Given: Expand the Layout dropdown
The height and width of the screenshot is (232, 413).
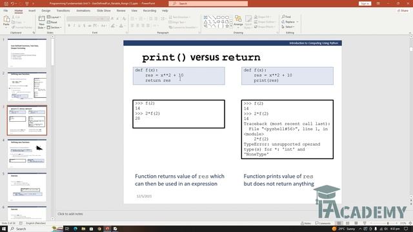Looking at the screenshot, I should [x=54, y=17].
